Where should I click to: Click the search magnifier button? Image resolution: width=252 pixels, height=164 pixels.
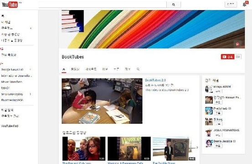tap(174, 5)
